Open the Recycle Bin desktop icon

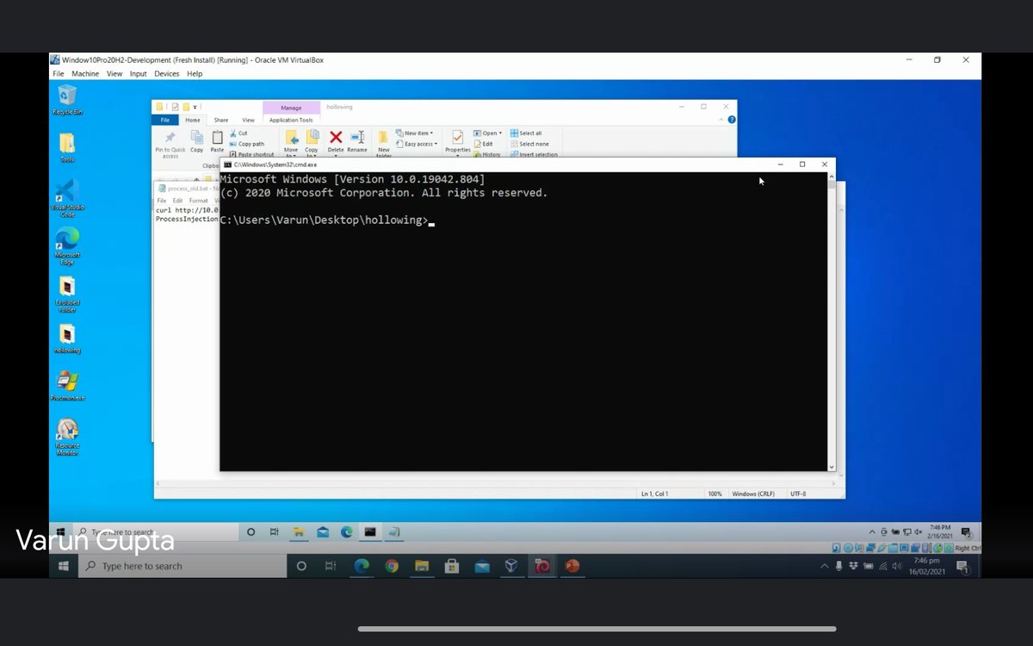(x=67, y=98)
